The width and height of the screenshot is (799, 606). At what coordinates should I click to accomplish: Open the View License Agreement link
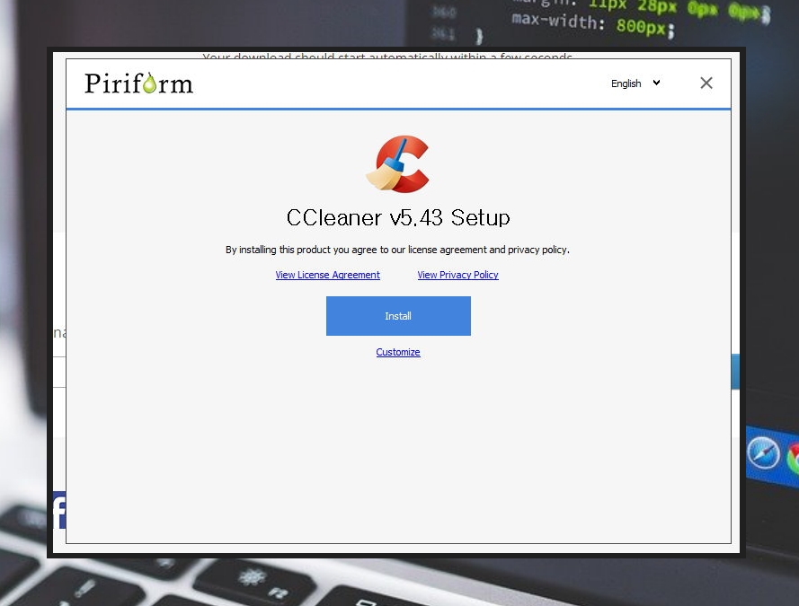[328, 275]
